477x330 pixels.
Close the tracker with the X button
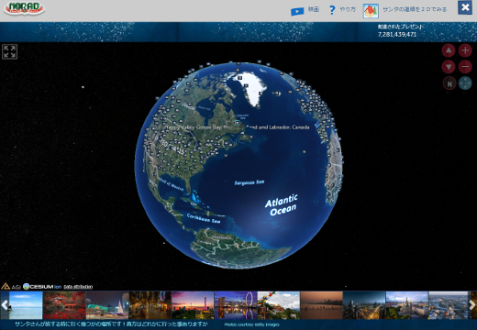pyautogui.click(x=465, y=7)
